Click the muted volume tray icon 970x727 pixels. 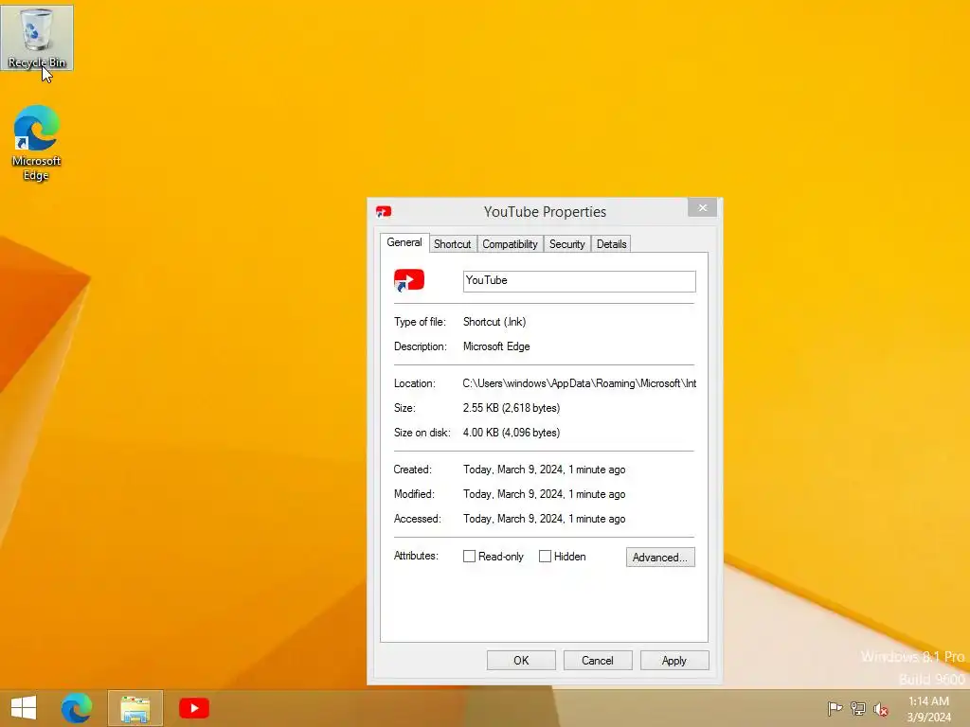[x=881, y=709]
